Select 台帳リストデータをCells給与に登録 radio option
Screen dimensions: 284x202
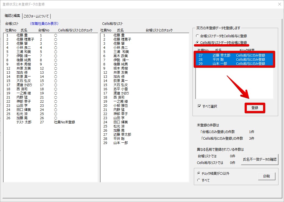pyautogui.click(x=221, y=36)
